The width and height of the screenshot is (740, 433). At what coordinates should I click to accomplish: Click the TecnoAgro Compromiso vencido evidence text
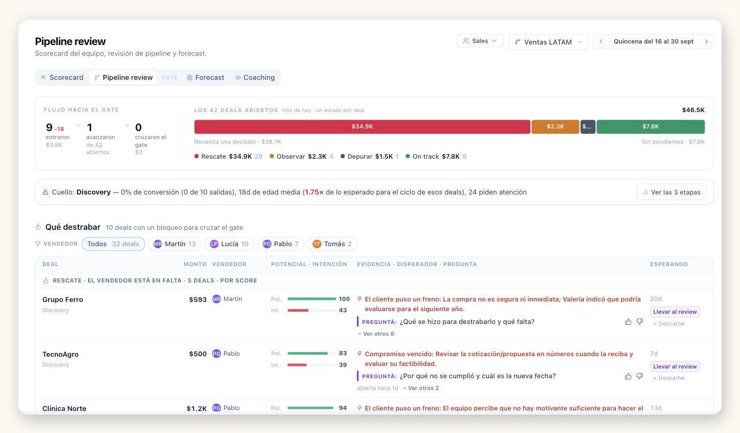(x=499, y=359)
